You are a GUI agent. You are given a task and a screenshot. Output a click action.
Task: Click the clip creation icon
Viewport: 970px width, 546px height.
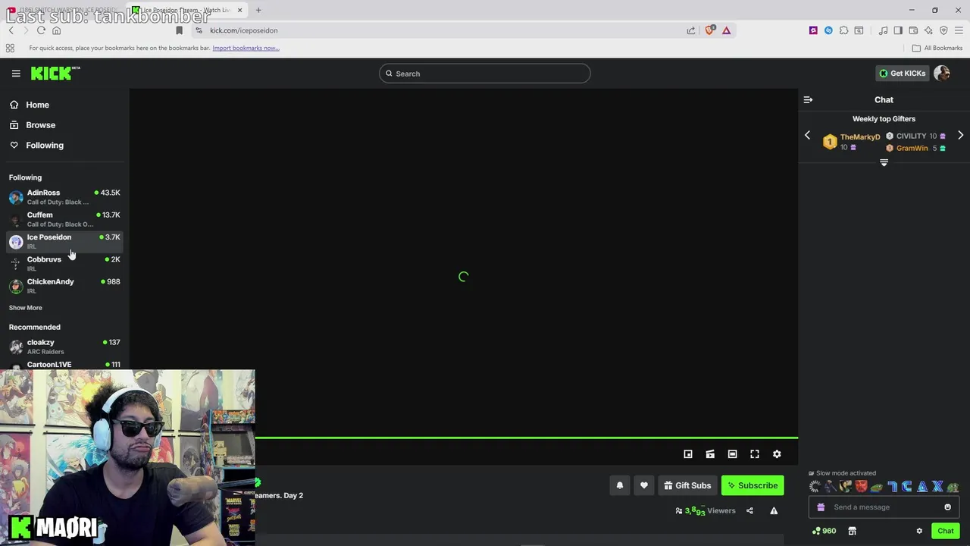[x=710, y=454]
